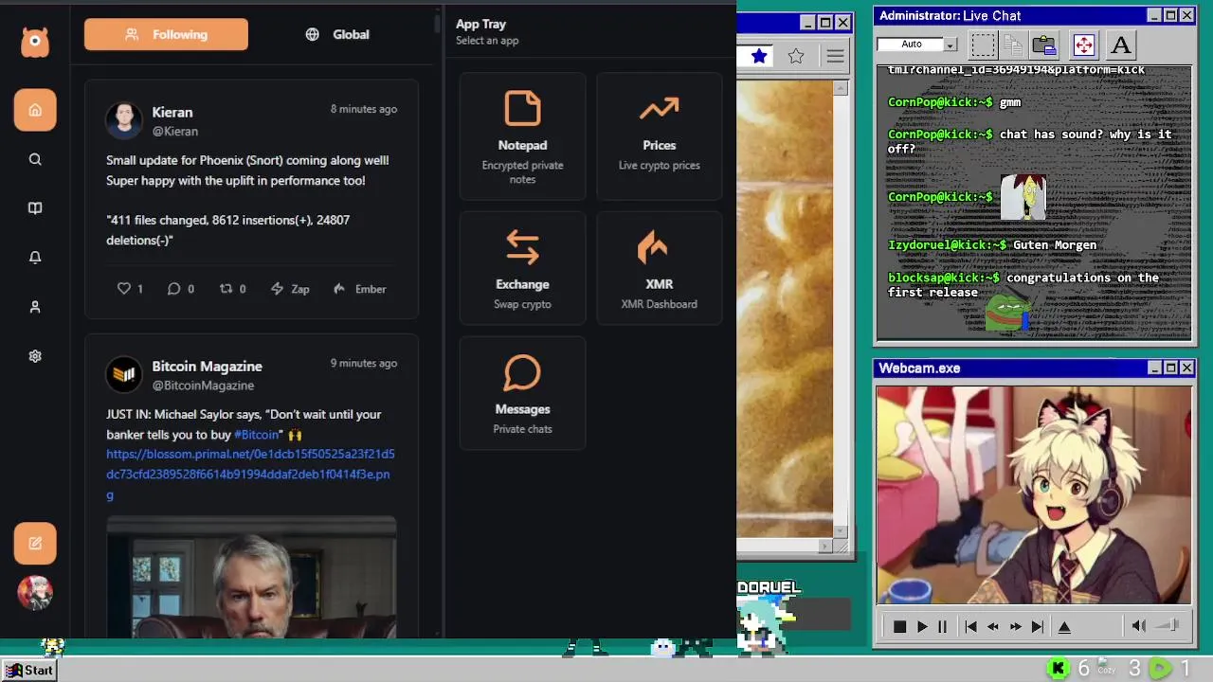
Task: Click the Webcam.exe video feed
Action: coord(1034,494)
